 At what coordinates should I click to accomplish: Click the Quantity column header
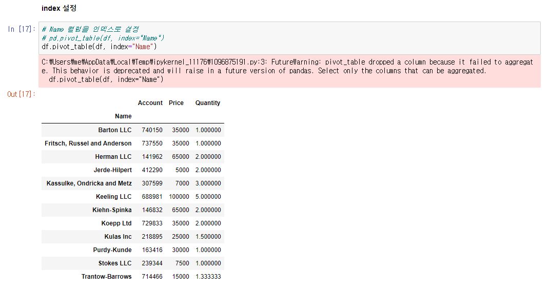[208, 103]
